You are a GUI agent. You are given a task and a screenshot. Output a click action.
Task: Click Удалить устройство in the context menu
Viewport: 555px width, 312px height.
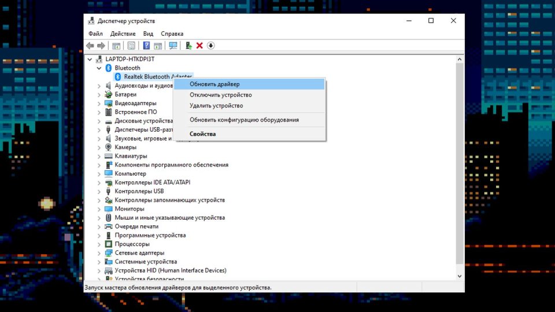[x=216, y=106]
